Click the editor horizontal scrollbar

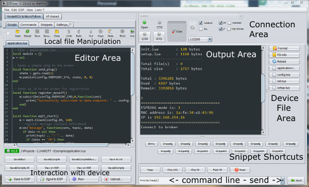point(63,145)
